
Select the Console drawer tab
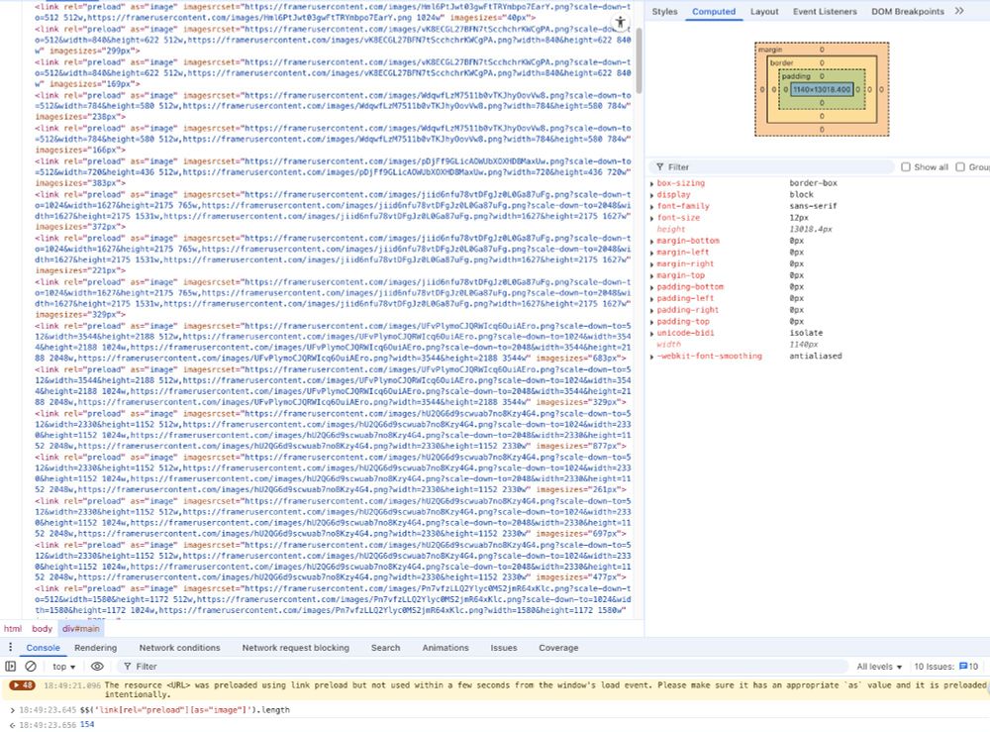(x=43, y=648)
